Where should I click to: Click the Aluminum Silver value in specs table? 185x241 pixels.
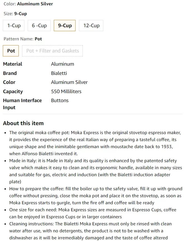click(69, 82)
